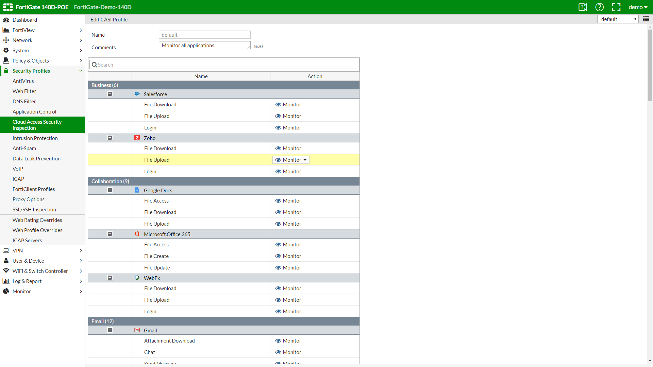Click the red Zoho application icon
The height and width of the screenshot is (367, 653).
[x=137, y=138]
